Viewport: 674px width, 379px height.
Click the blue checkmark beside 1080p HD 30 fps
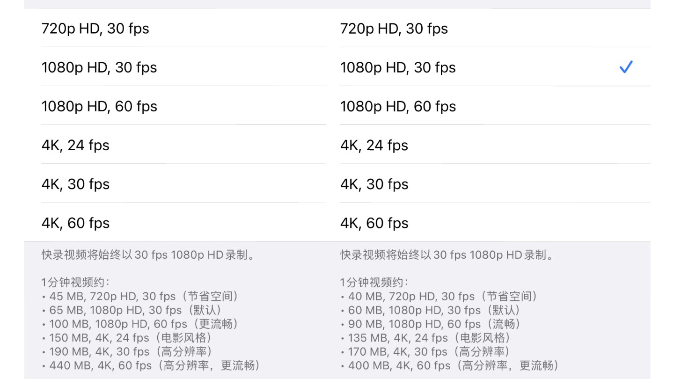626,67
